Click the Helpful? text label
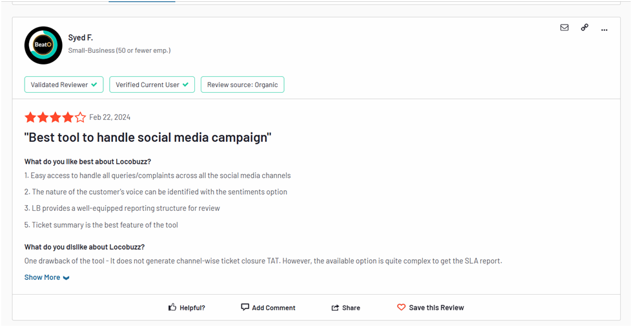Screen dimensions: 632x327 pos(192,308)
